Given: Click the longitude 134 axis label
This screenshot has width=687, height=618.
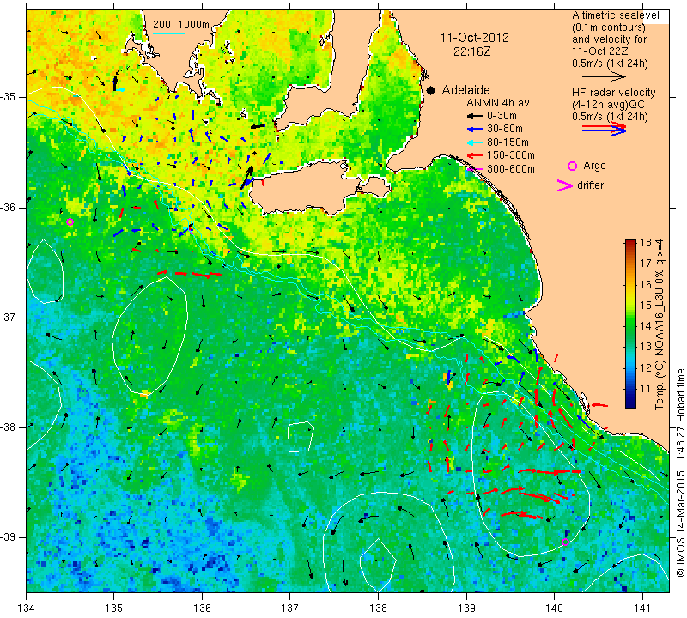Looking at the screenshot, I should pos(27,609).
